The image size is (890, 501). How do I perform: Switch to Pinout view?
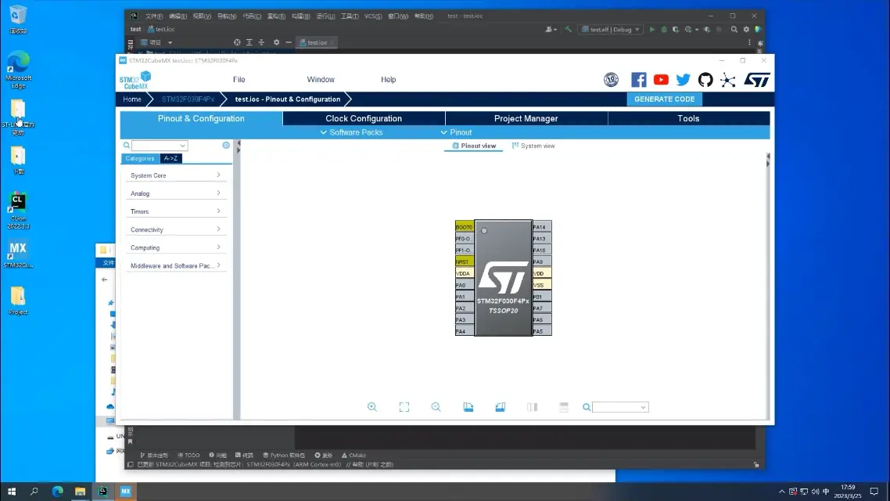474,146
